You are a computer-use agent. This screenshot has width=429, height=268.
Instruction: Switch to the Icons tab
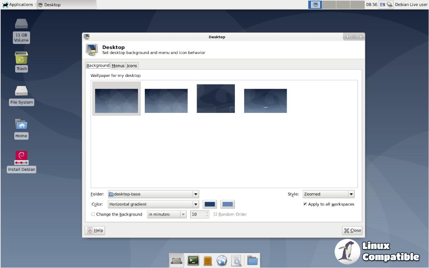point(132,66)
